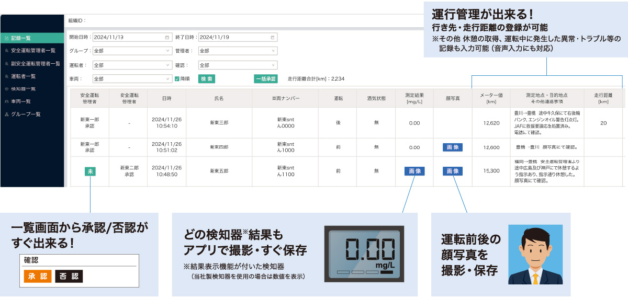Viewport: 628px width, 298px height.
Task: Click the 運転者一覧 person icon
Action: pos(6,76)
